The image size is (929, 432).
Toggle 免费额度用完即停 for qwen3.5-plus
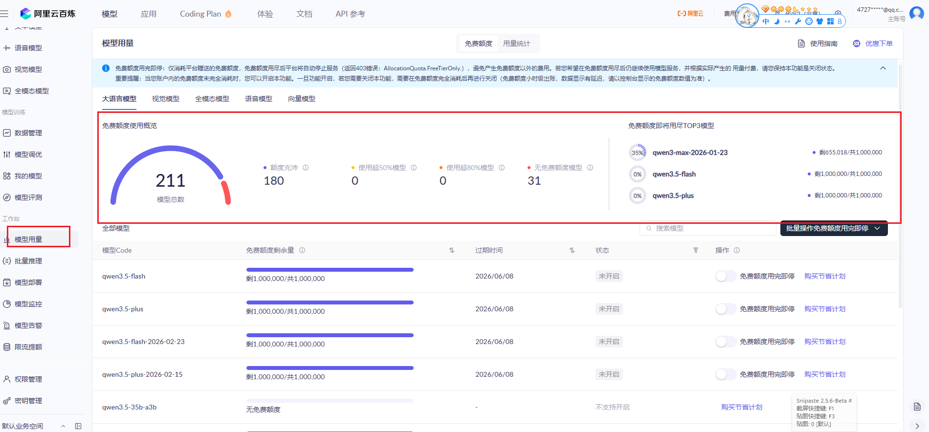tap(726, 309)
